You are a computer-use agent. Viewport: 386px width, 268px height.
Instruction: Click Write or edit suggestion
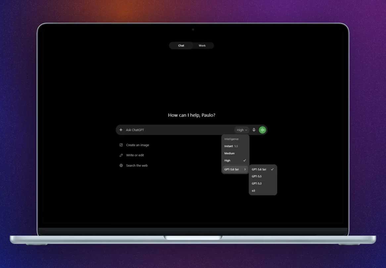point(132,155)
